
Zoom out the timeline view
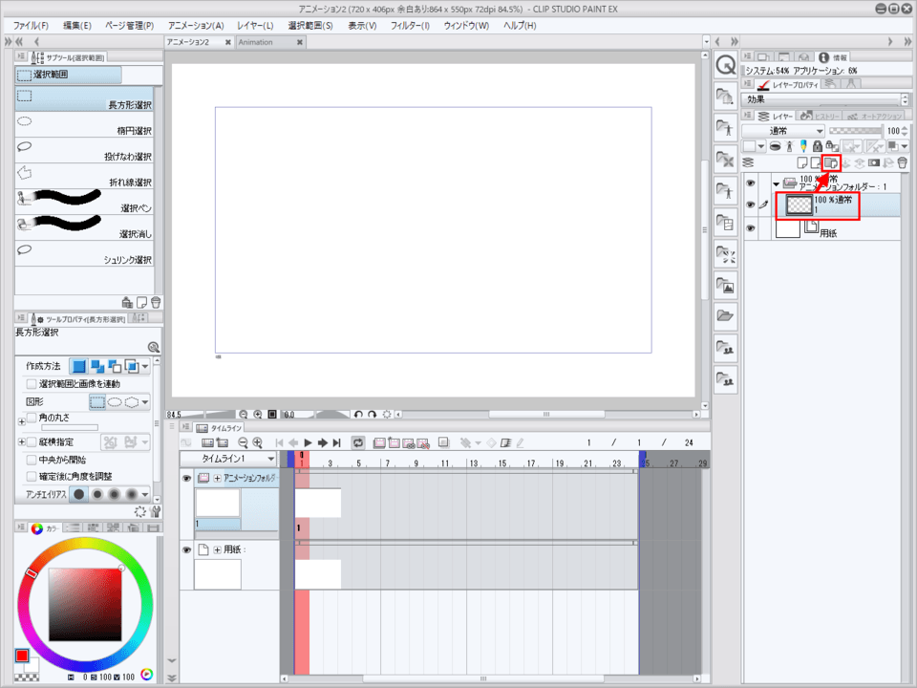point(243,442)
